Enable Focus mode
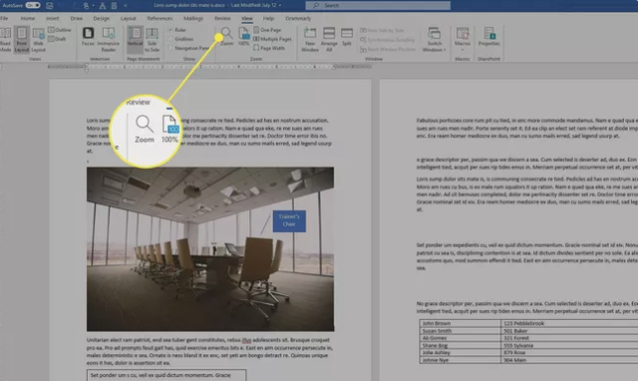Image resolution: width=638 pixels, height=381 pixels. [88, 37]
